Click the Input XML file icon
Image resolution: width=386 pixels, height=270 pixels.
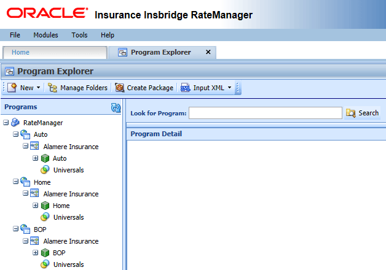click(186, 88)
